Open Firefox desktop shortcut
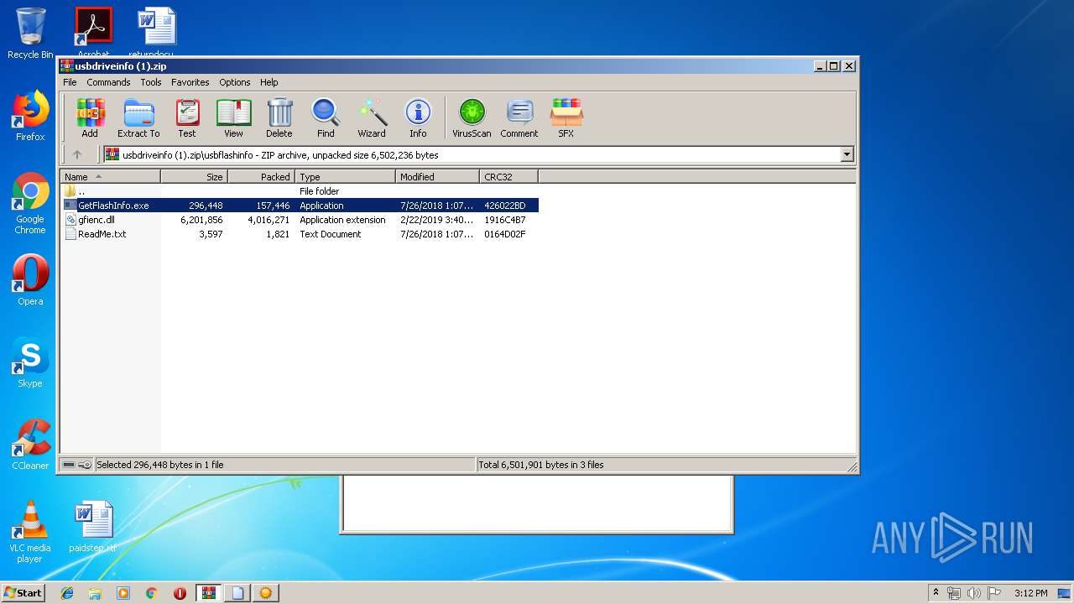1074x604 pixels. pyautogui.click(x=30, y=116)
